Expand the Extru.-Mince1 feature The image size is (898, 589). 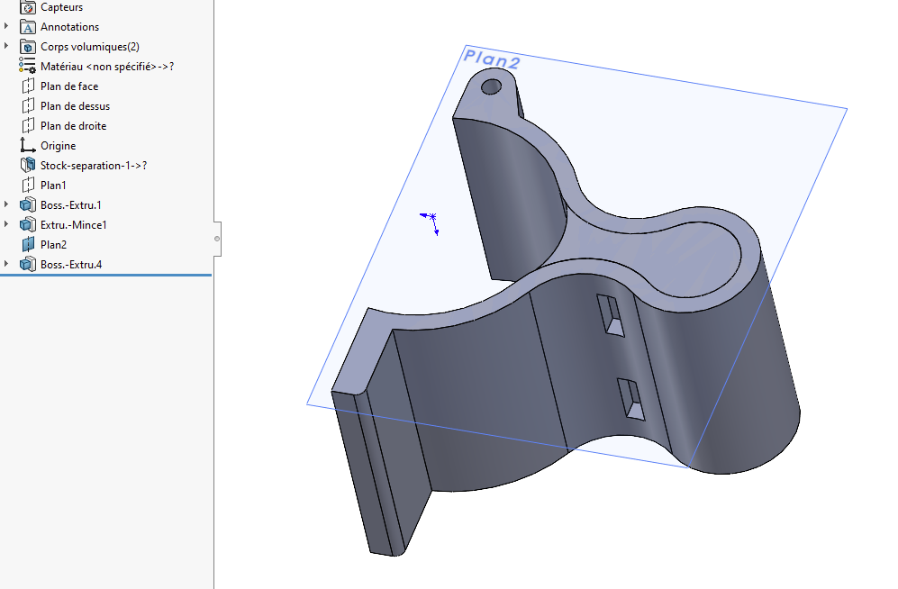click(6, 224)
